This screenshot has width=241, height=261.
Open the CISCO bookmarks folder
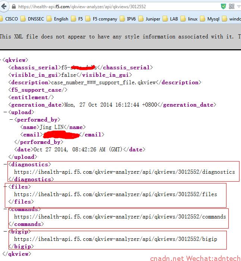pos(9,19)
